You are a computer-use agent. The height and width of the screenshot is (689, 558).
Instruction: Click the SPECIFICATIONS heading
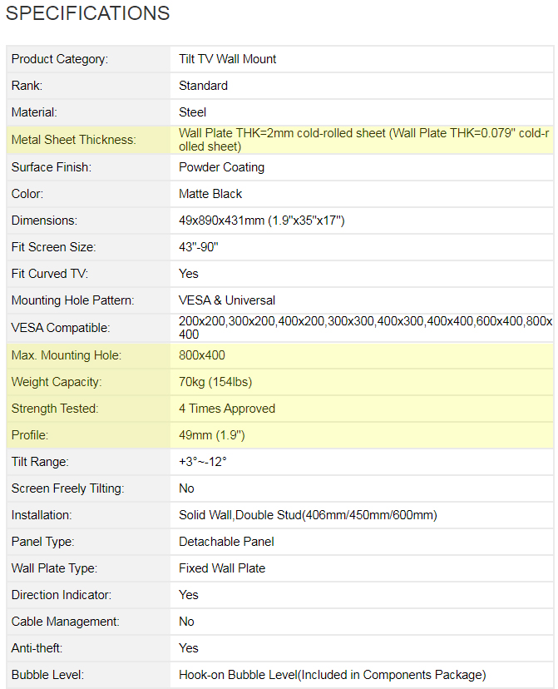click(x=87, y=13)
